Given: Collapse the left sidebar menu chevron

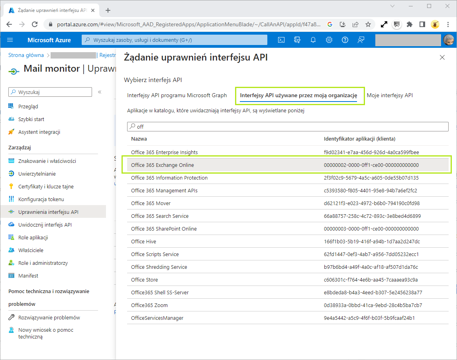Looking at the screenshot, I should (100, 92).
